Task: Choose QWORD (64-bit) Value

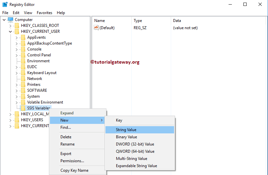Action: click(x=140, y=151)
